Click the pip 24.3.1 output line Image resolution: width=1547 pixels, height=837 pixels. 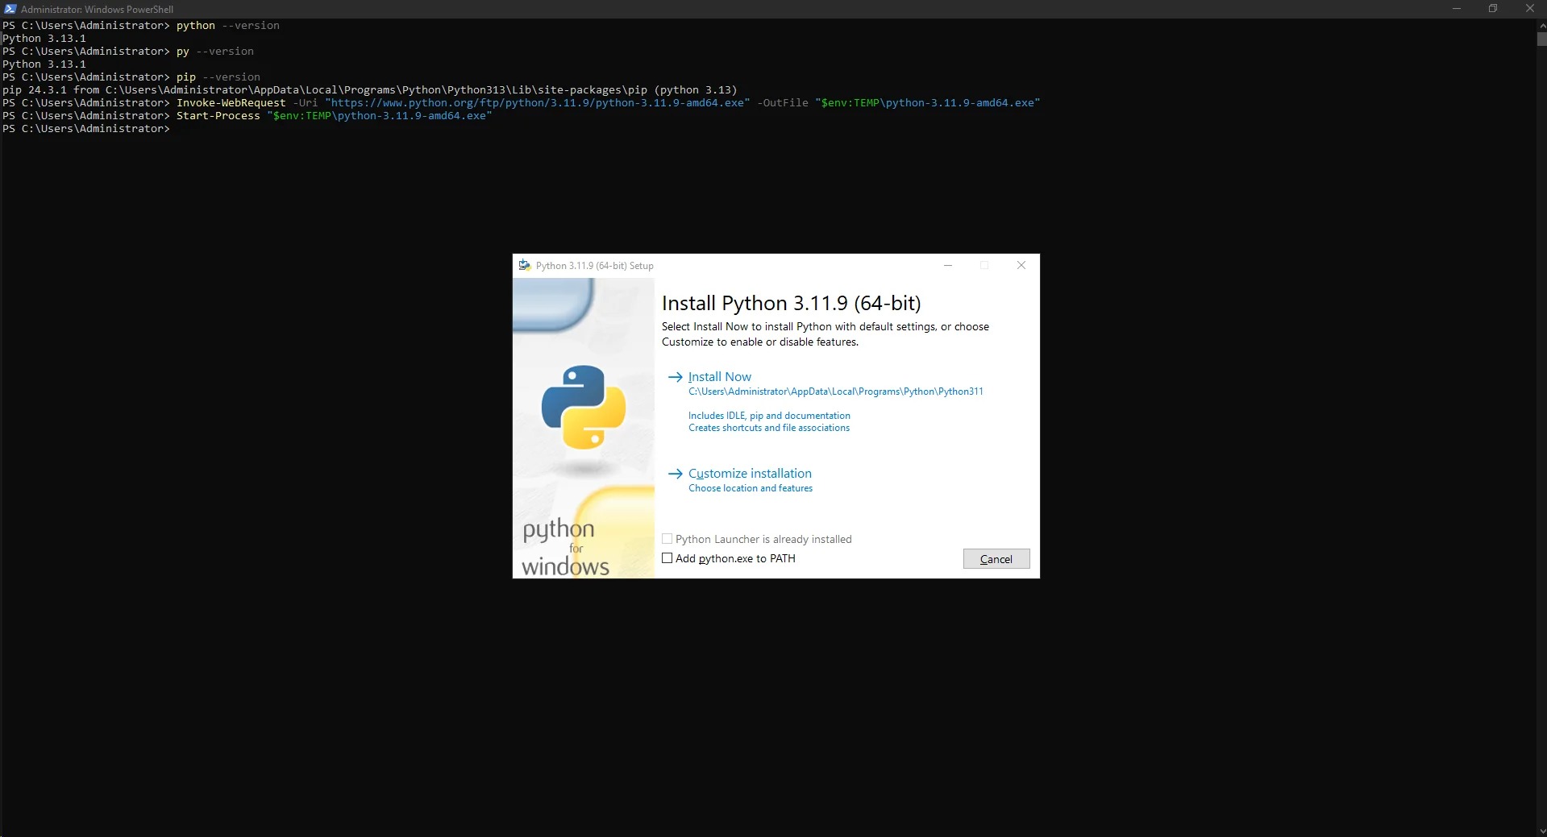pos(370,89)
